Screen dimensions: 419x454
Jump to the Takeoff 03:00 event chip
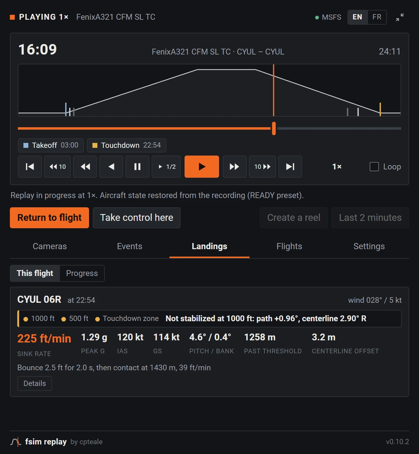(x=51, y=145)
